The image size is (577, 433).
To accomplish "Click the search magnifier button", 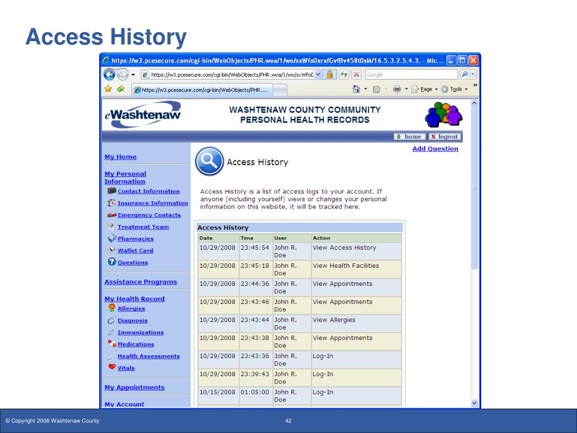I will (465, 74).
